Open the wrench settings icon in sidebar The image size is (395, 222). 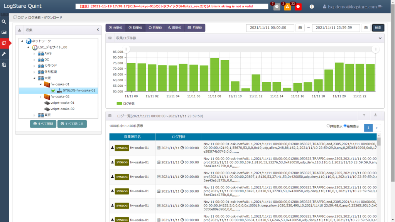4,54
